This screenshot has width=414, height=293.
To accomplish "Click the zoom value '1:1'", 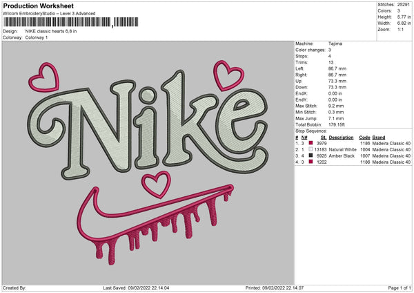I will pos(400,29).
